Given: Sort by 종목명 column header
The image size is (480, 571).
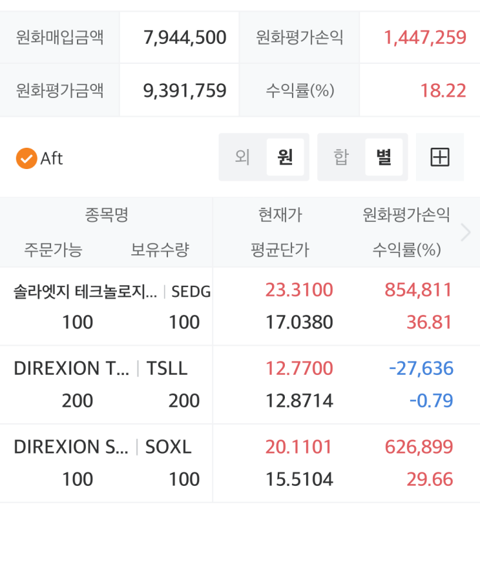Looking at the screenshot, I should [107, 215].
